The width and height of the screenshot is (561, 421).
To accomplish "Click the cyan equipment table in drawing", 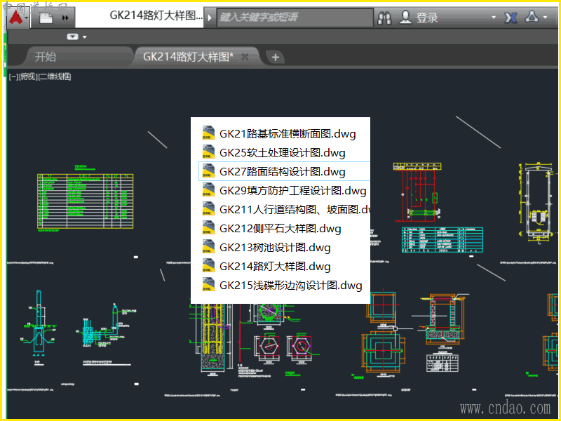I will 442,239.
